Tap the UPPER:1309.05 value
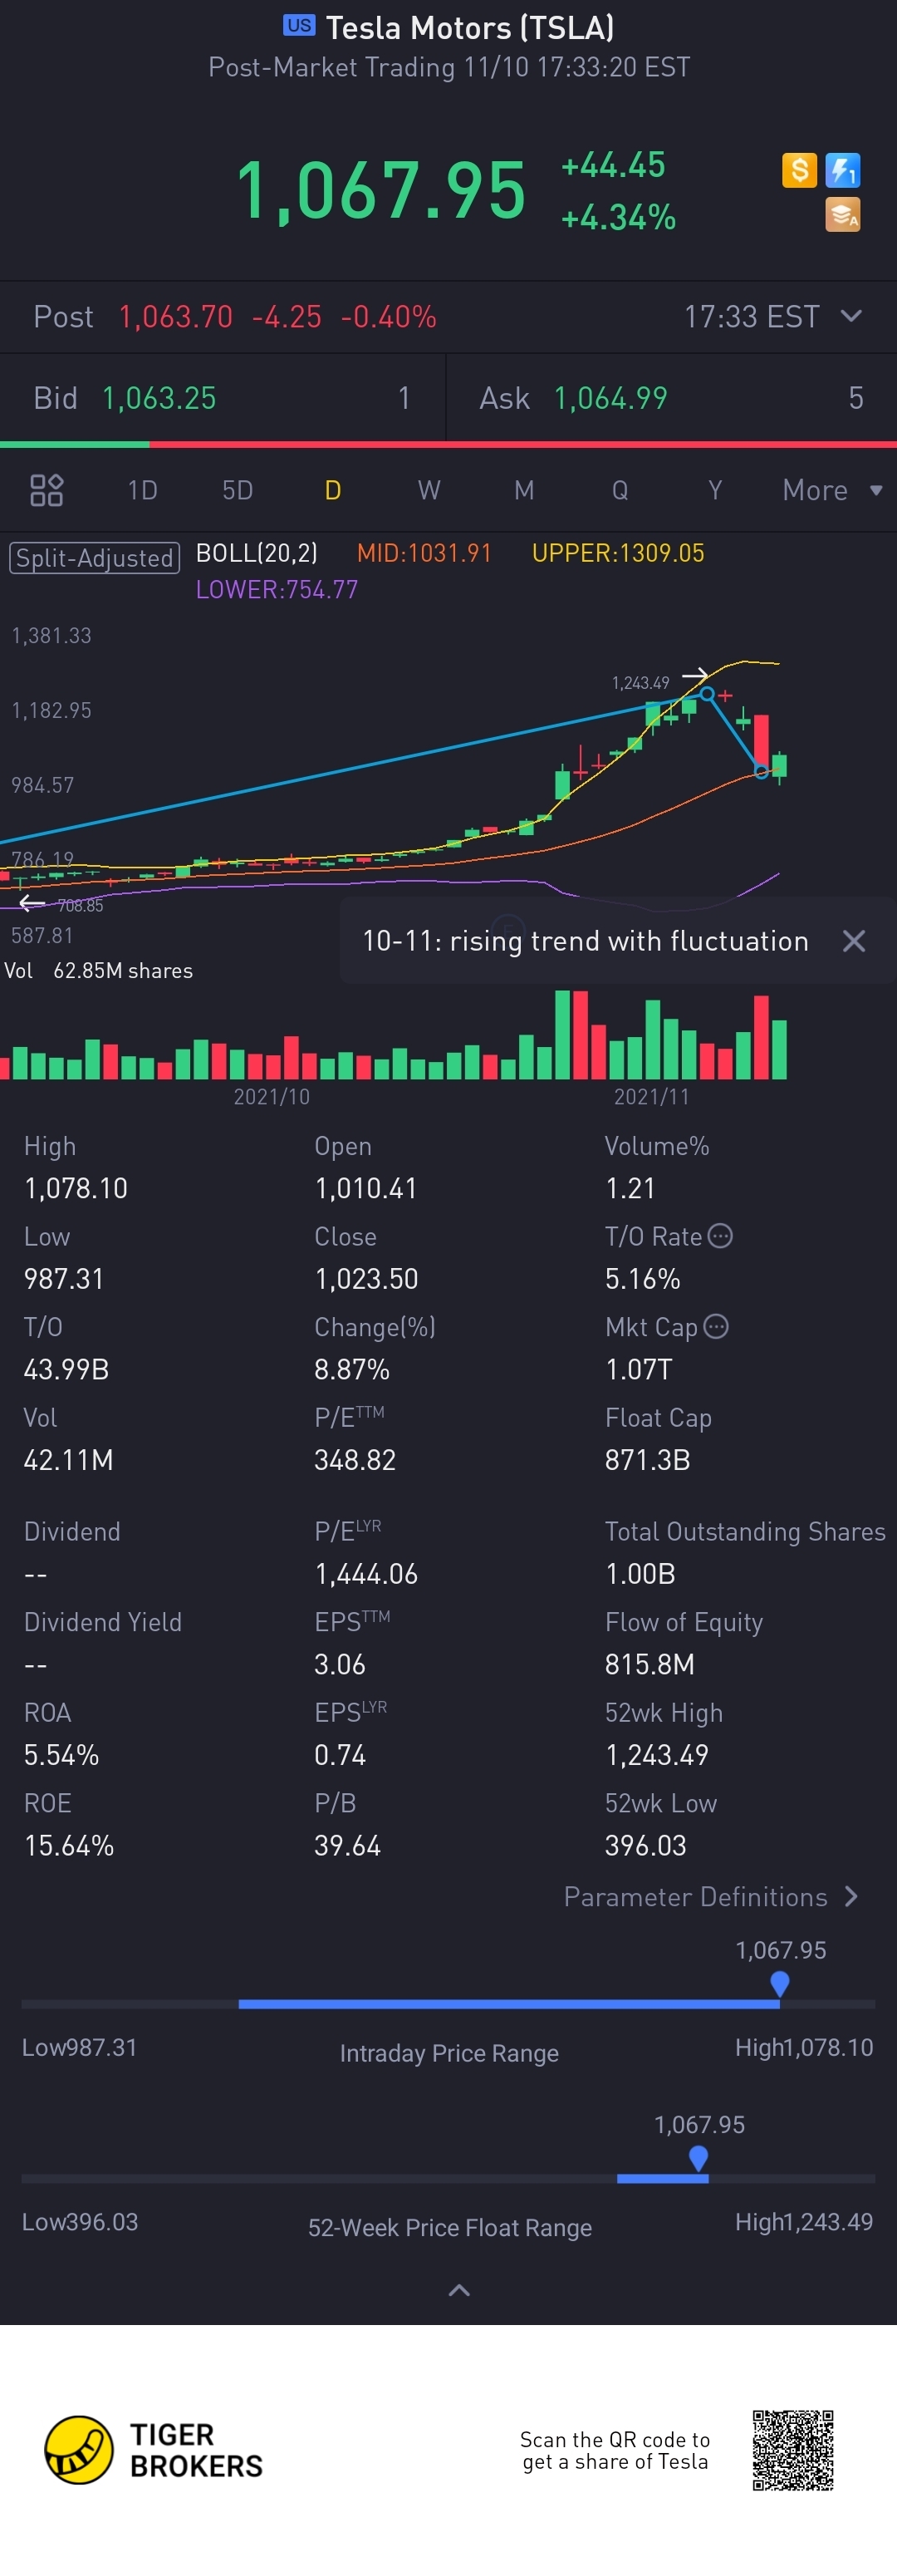Viewport: 897px width, 2576px height. coord(618,553)
